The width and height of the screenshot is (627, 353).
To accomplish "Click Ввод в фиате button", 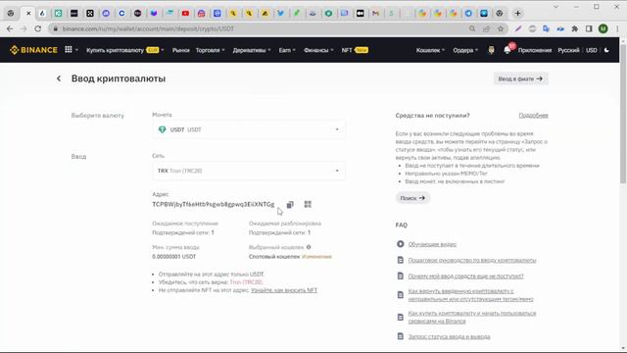I will pyautogui.click(x=520, y=78).
